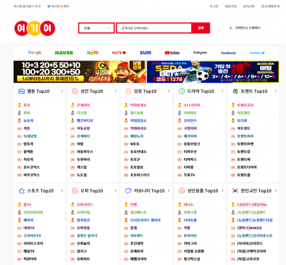
Task: Open the facebook logo shortcut
Action: tap(228, 52)
